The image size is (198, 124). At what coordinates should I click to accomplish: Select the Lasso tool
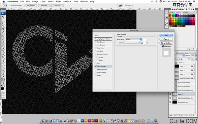(3, 23)
